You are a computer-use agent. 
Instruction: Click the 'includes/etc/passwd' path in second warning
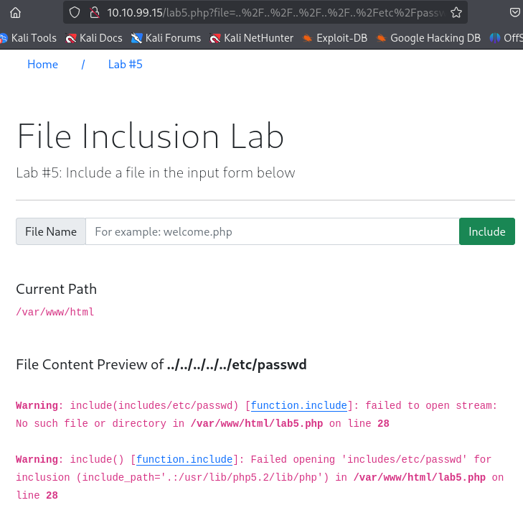pos(404,460)
